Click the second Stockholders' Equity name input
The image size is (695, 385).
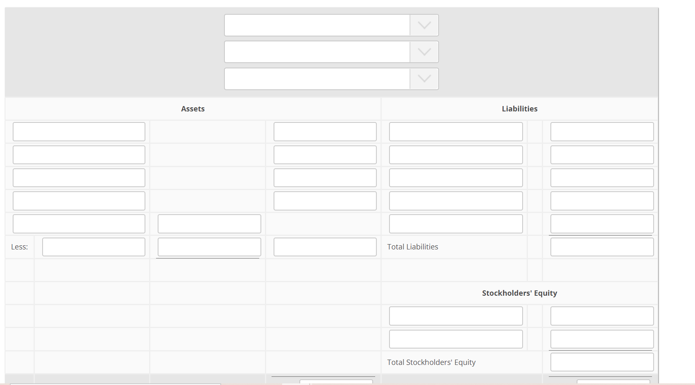(x=456, y=339)
